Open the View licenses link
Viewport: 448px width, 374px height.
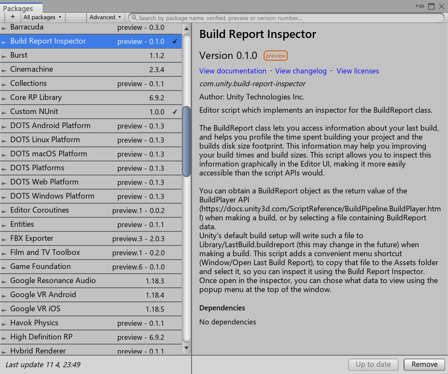[x=358, y=71]
